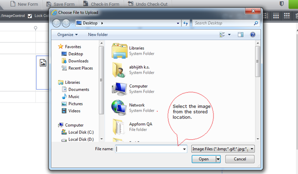
Task: Click the Open button
Action: pos(203,159)
